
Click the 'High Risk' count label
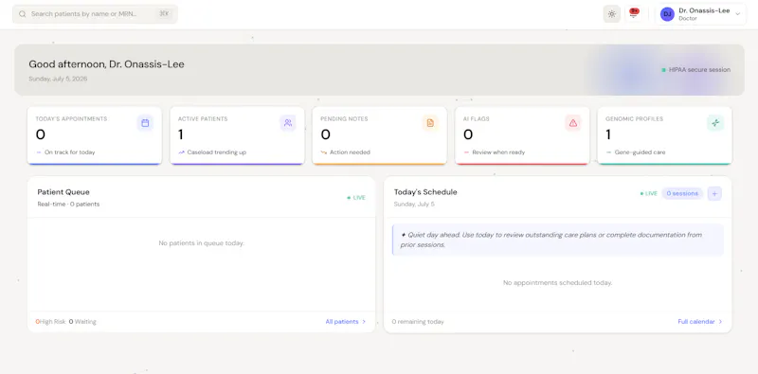51,322
